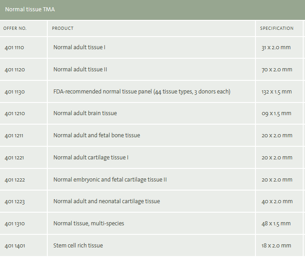Open the FDA-recommended normal tissue panel product
The image size is (305, 261).
(x=142, y=92)
